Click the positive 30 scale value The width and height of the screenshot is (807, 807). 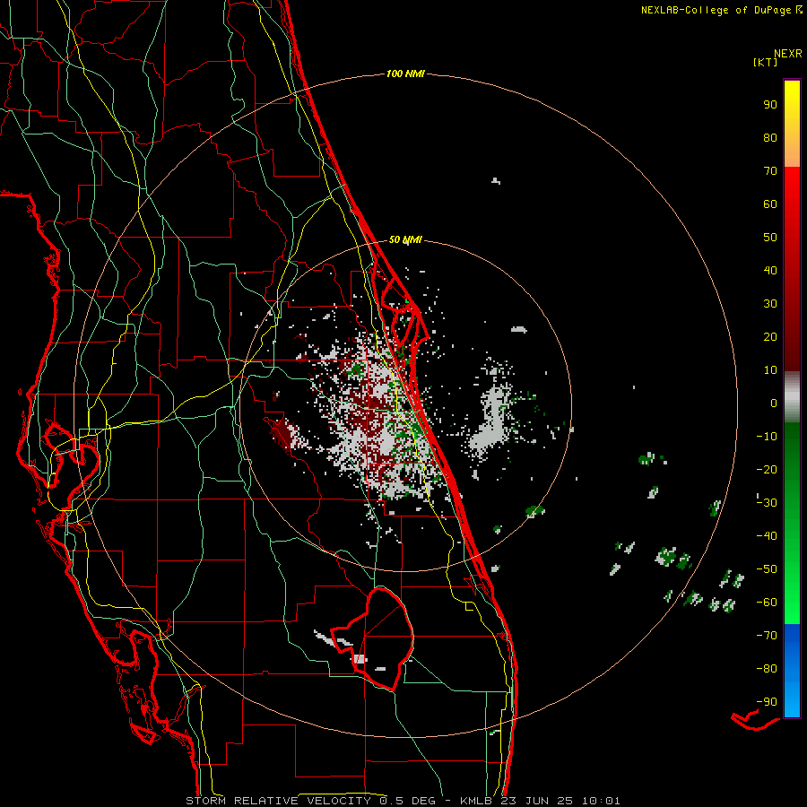770,304
